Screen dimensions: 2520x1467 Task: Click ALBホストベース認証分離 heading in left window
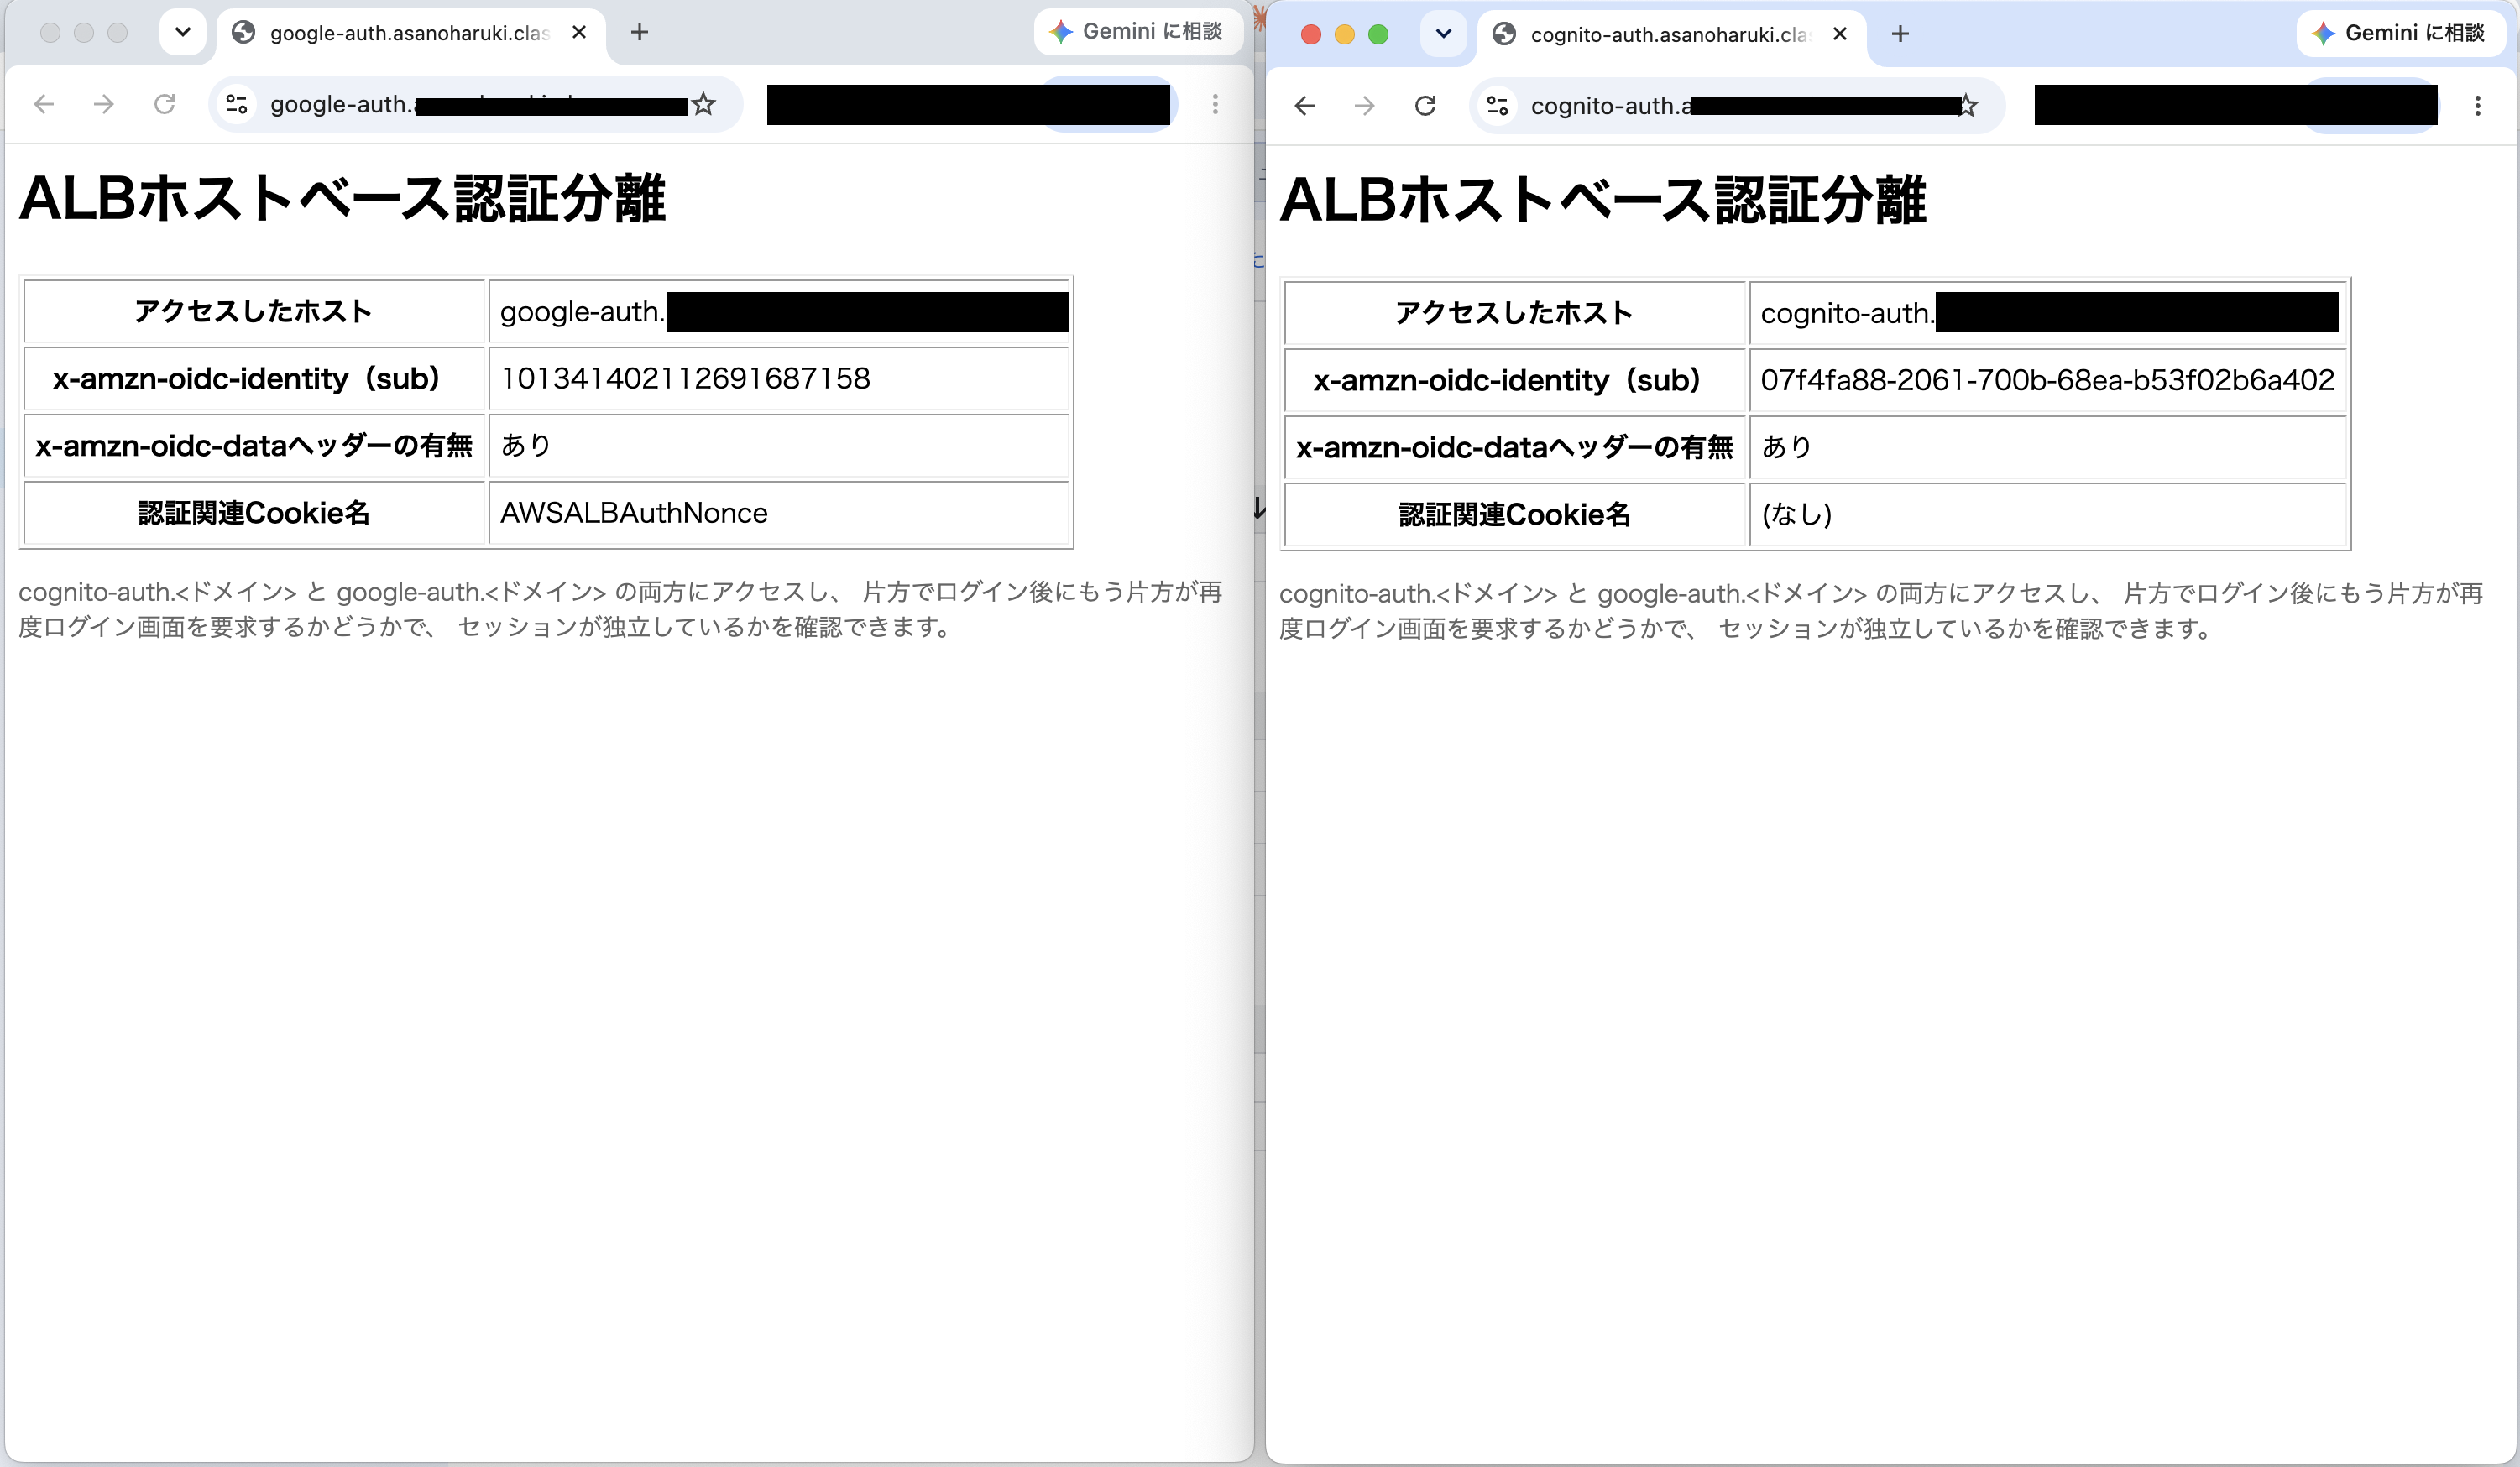pos(342,198)
